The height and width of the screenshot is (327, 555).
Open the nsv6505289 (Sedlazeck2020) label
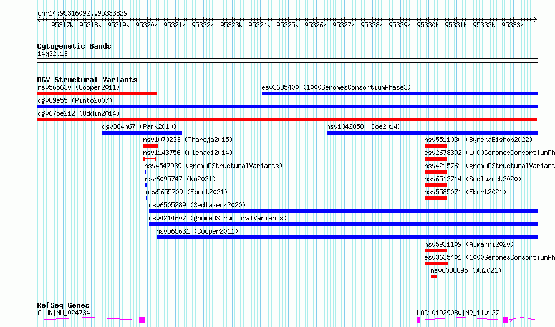(197, 205)
